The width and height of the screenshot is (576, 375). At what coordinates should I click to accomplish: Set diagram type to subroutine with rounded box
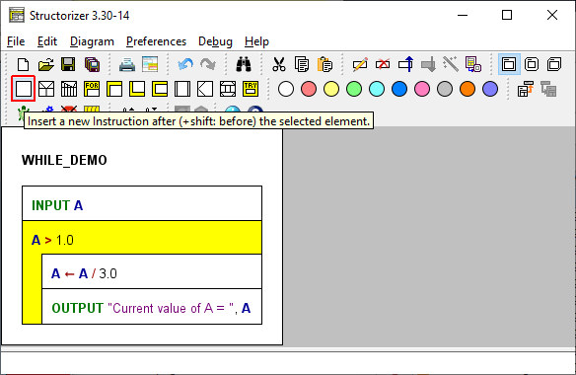(532, 65)
